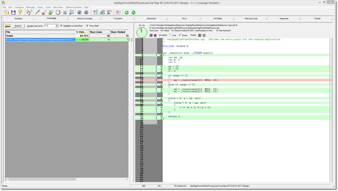Image resolution: width=338 pixels, height=191 pixels.
Task: Open the Query menu
Action: pyautogui.click(x=40, y=7)
